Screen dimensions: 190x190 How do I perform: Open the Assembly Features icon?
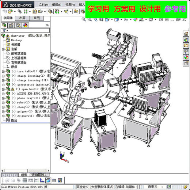click(57, 12)
